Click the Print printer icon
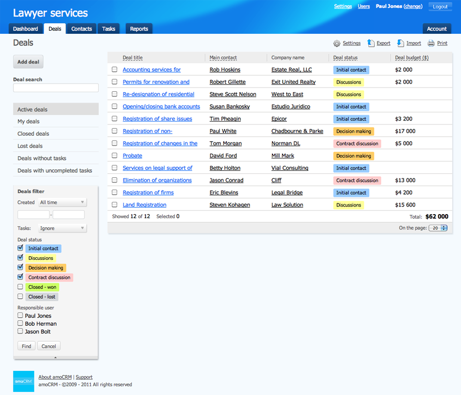 coord(431,44)
